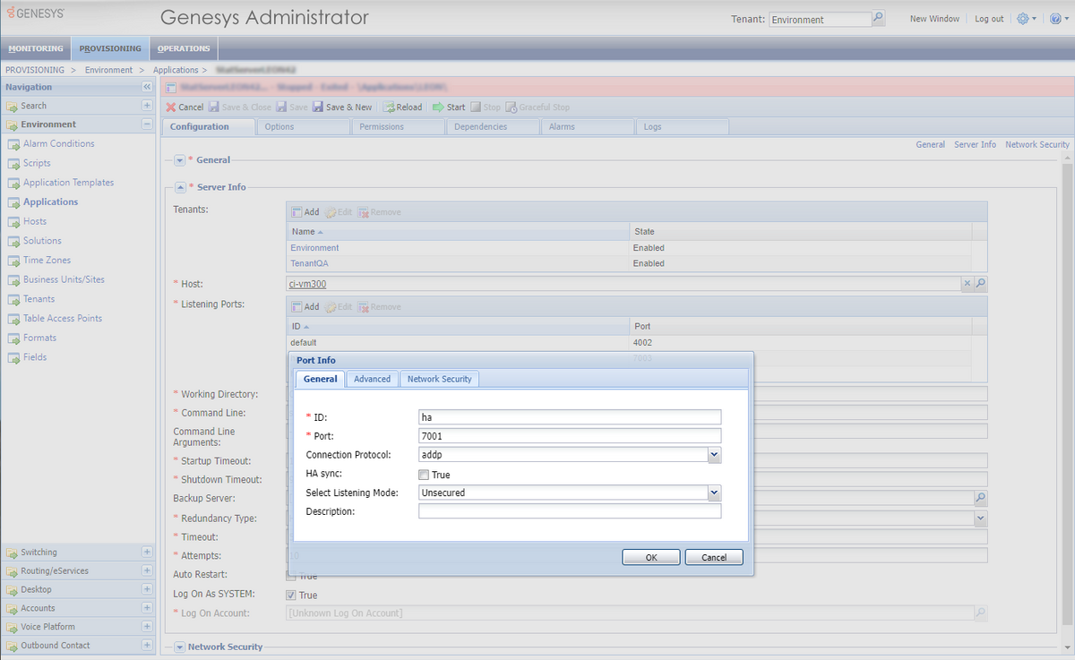This screenshot has width=1075, height=660.
Task: Open the Dependencies tab
Action: [494, 127]
